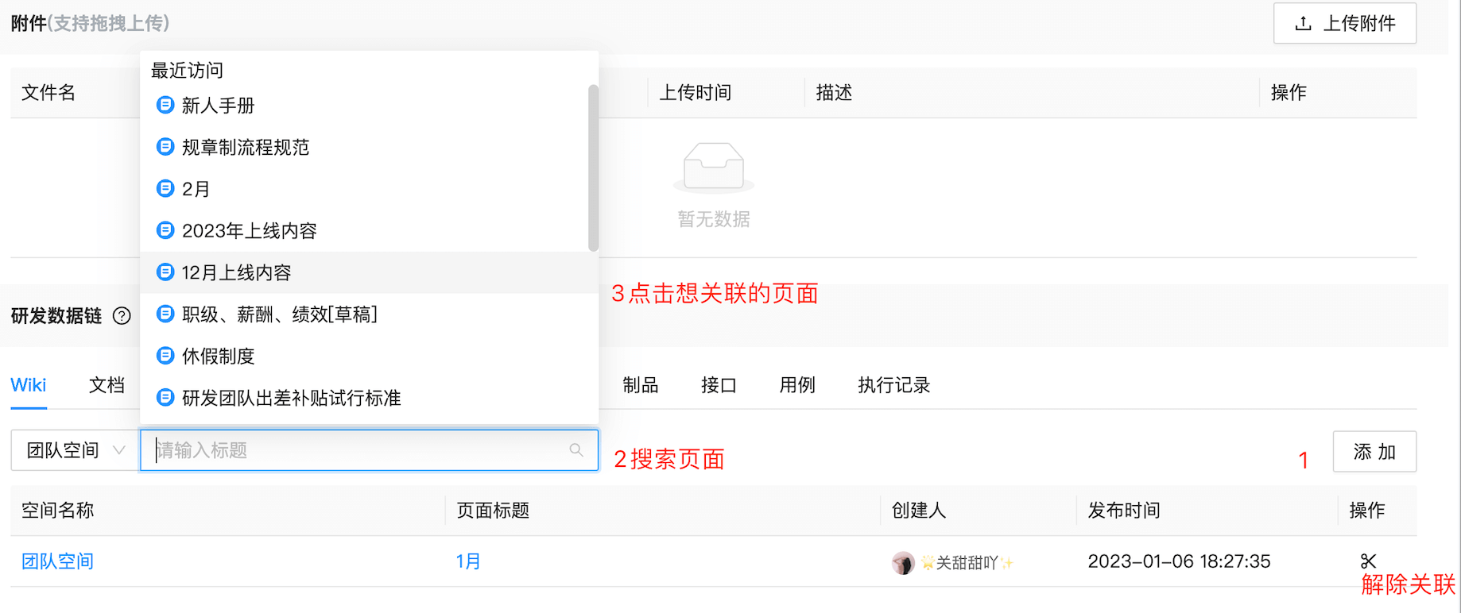
Task: Click the document icon beside 新人手册
Action: (165, 104)
